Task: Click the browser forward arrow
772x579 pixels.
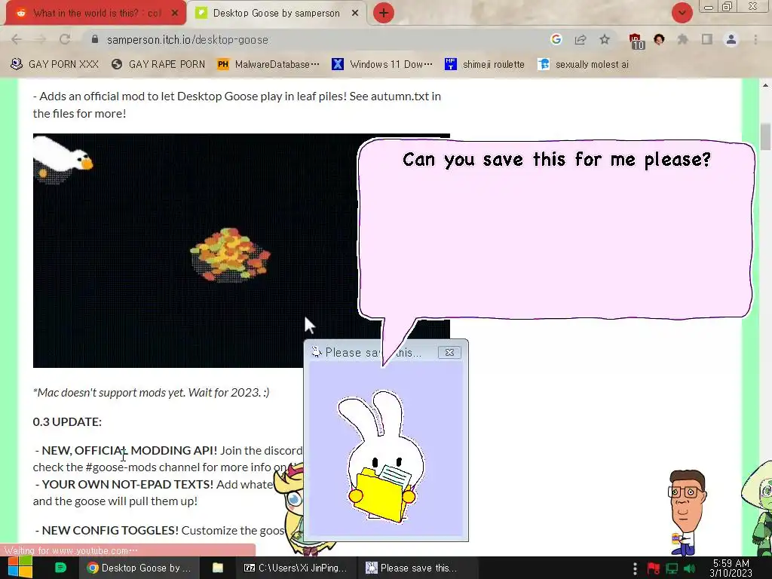Action: point(41,39)
